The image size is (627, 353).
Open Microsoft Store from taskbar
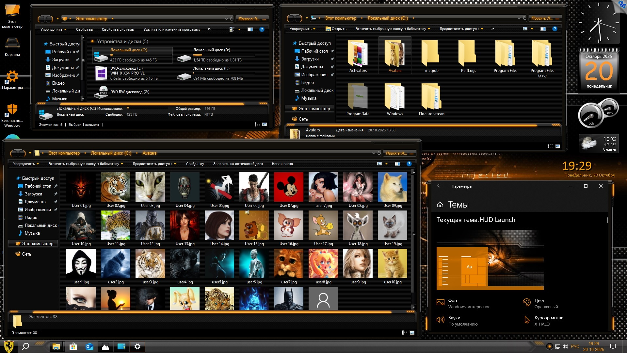(x=73, y=346)
